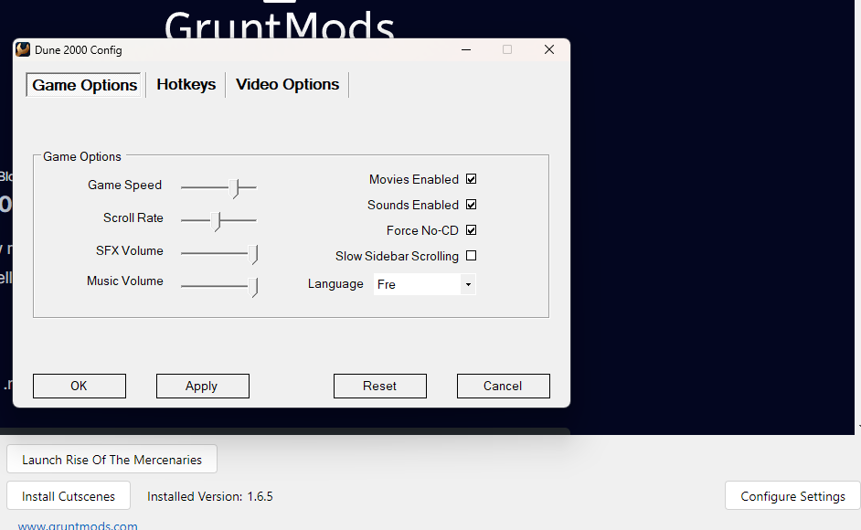
Task: Click the Movies Enabled label text
Action: point(414,180)
